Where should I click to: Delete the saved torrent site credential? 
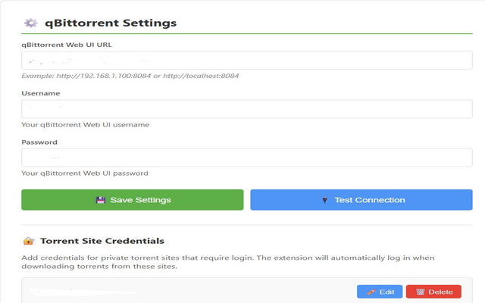[433, 292]
